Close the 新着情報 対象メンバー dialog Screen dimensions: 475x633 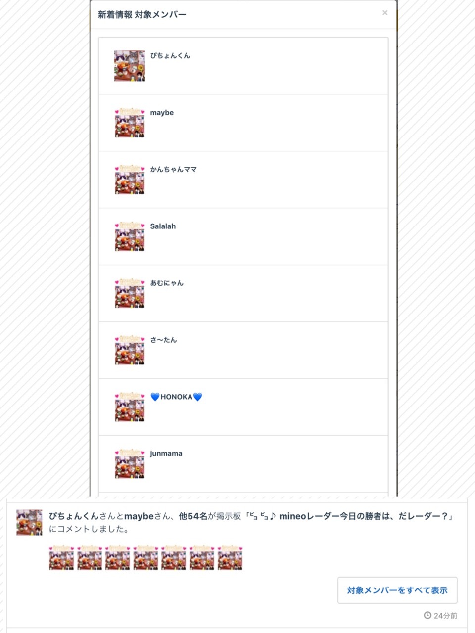pyautogui.click(x=385, y=13)
